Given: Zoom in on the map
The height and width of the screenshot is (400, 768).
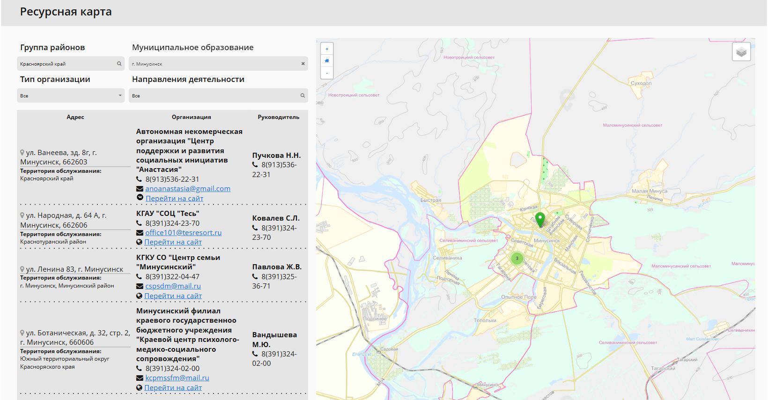Looking at the screenshot, I should (327, 49).
